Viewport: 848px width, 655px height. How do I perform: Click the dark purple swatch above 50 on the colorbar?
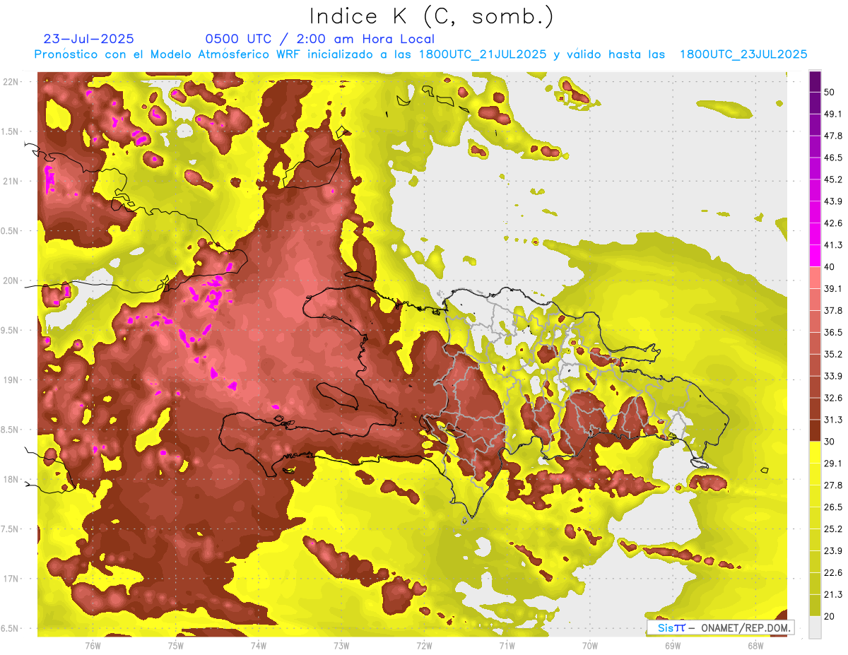click(x=815, y=81)
